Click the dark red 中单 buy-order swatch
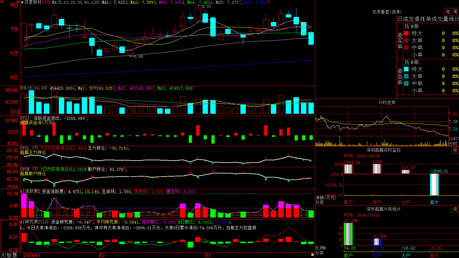The image size is (459, 258). [406, 48]
